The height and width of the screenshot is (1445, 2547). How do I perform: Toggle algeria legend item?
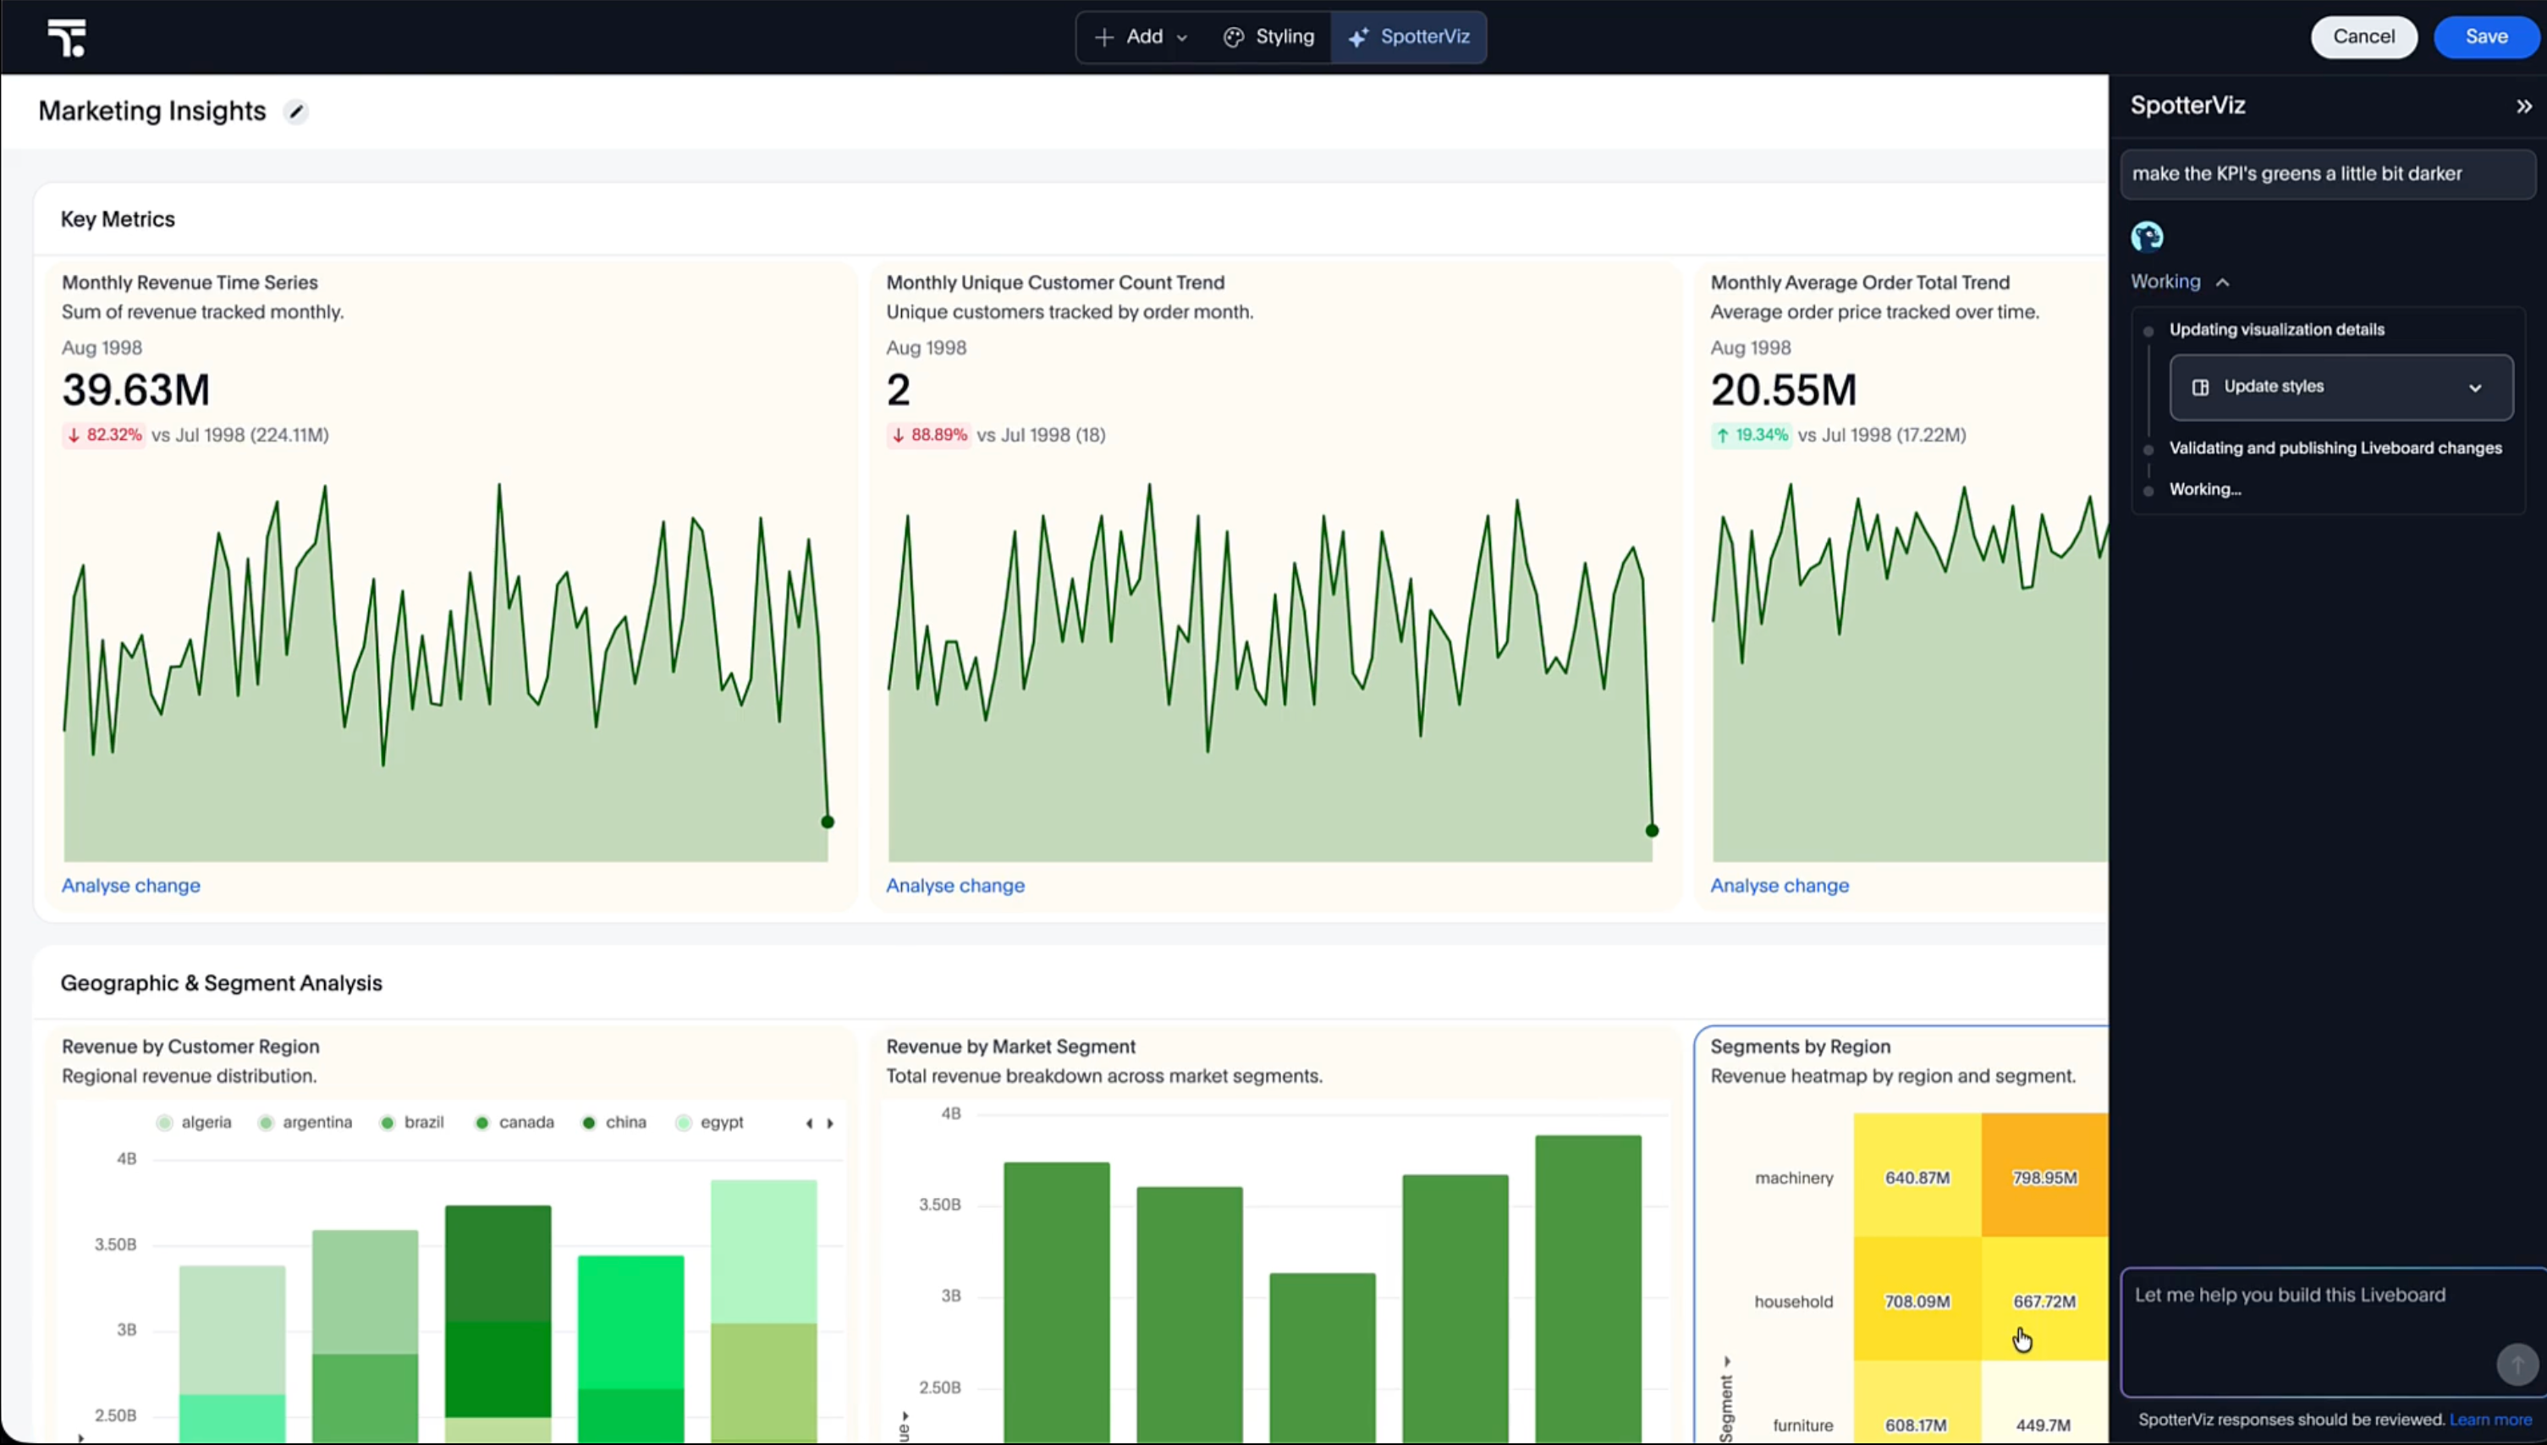(194, 1123)
